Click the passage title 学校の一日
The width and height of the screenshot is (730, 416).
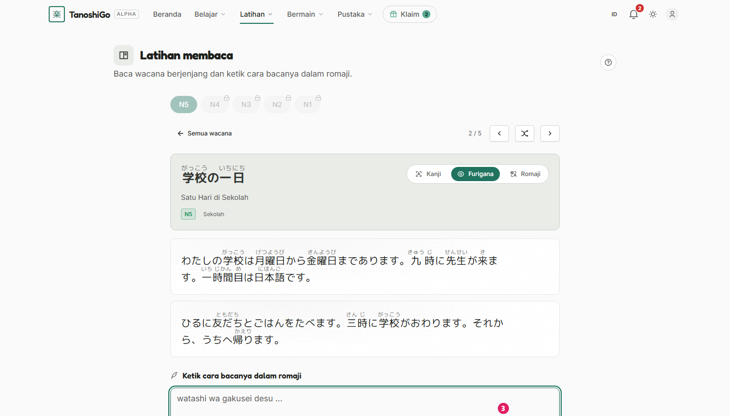pos(213,178)
